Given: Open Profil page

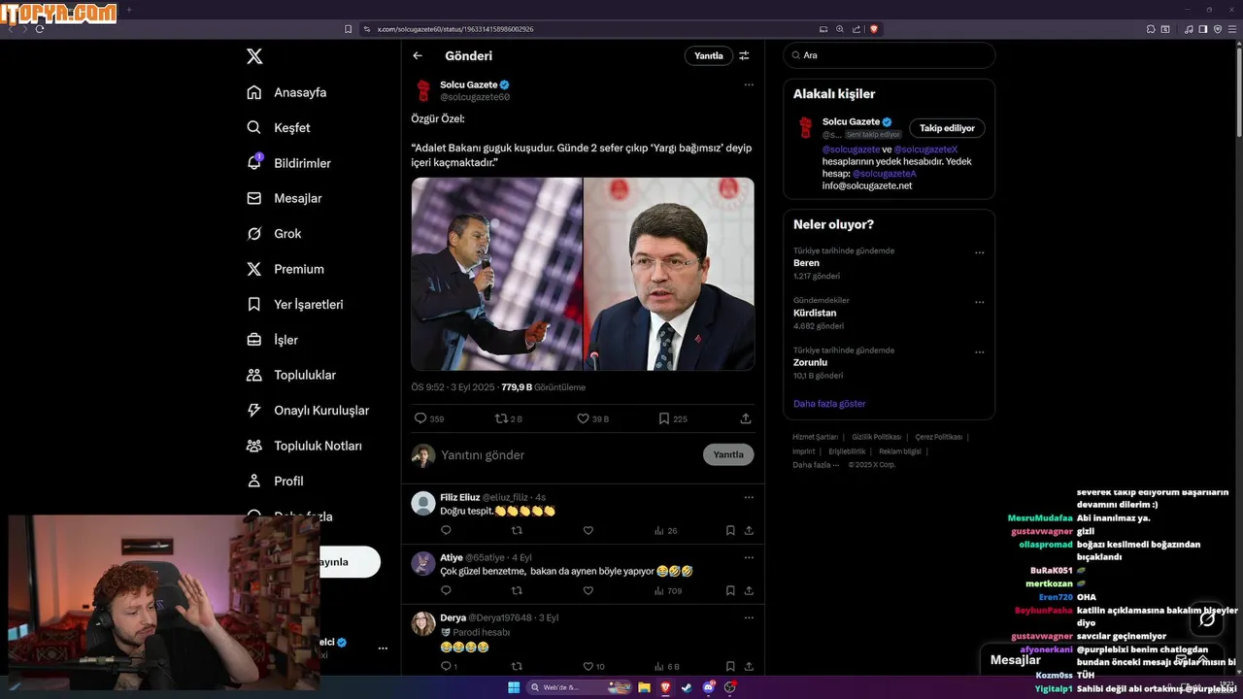Looking at the screenshot, I should [x=275, y=481].
